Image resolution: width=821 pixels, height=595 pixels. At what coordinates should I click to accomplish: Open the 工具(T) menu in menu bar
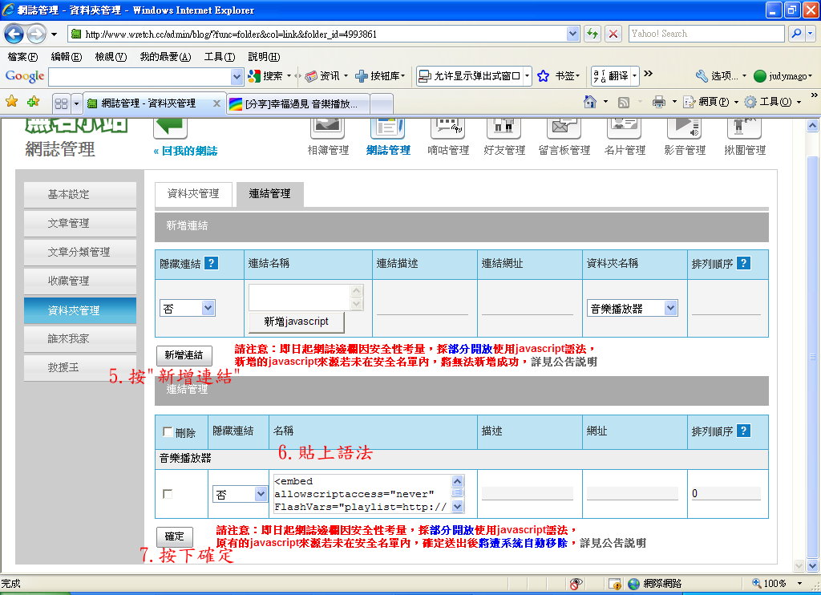pos(218,57)
